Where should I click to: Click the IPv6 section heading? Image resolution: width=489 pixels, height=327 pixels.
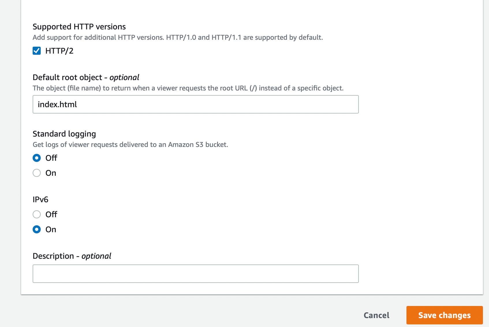pos(40,199)
